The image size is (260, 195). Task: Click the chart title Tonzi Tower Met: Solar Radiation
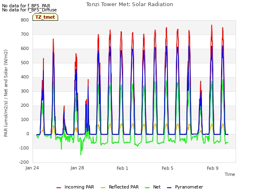tap(130, 4)
